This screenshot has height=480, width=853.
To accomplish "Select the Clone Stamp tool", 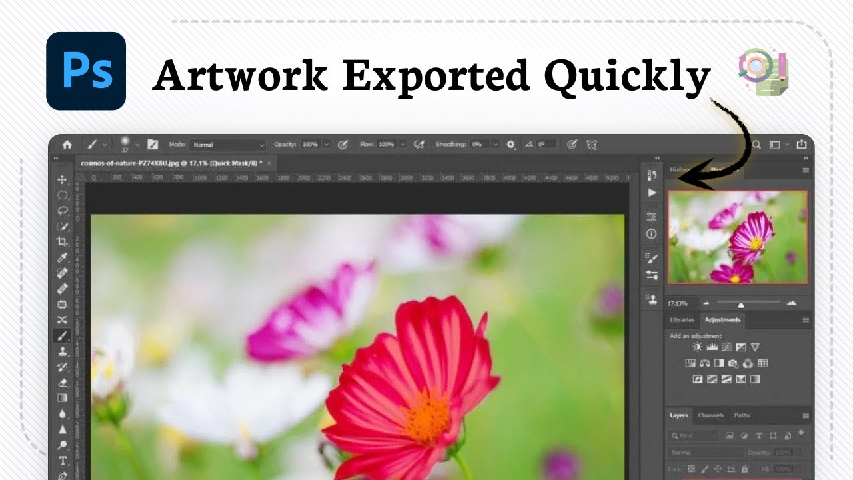I will pyautogui.click(x=63, y=351).
